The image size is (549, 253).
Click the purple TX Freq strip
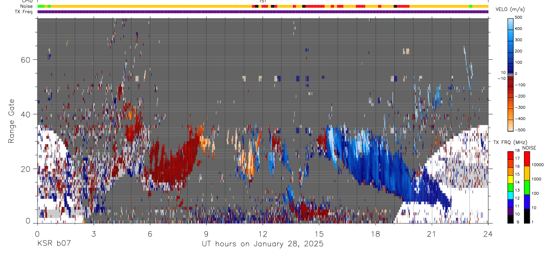pyautogui.click(x=263, y=12)
